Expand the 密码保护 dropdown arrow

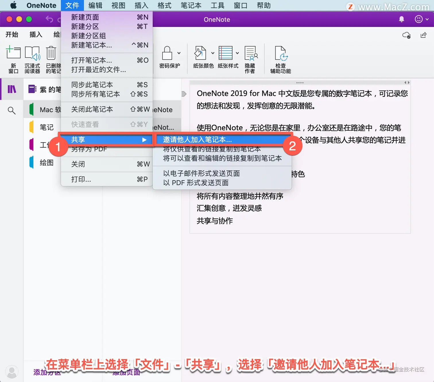tap(179, 53)
